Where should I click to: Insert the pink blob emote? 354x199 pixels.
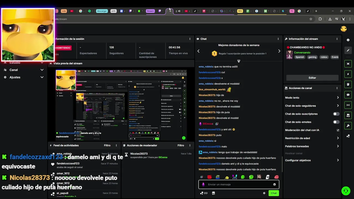point(276,177)
